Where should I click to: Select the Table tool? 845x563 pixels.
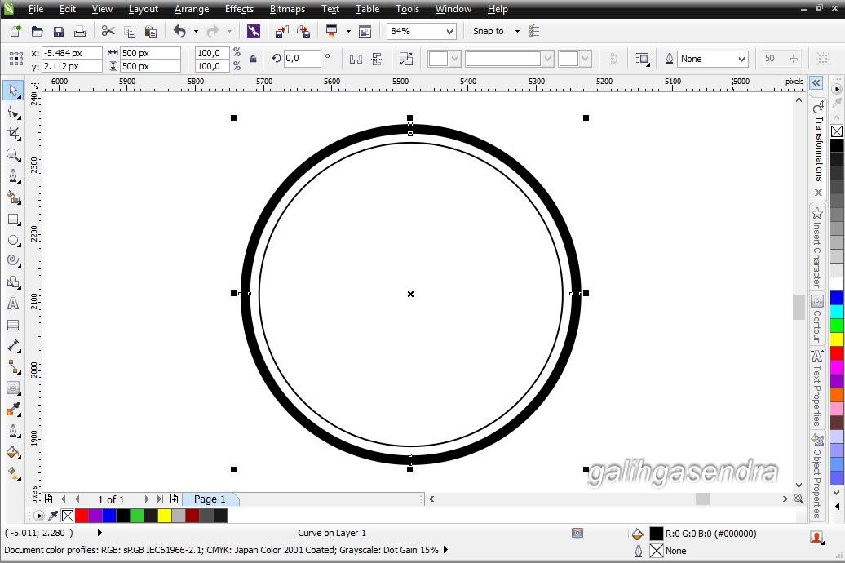pyautogui.click(x=14, y=325)
